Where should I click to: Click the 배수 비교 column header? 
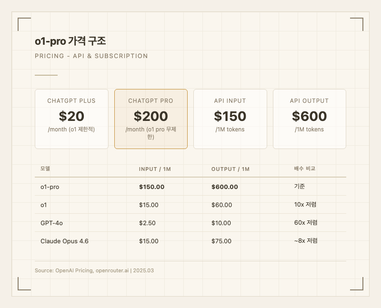pos(305,169)
